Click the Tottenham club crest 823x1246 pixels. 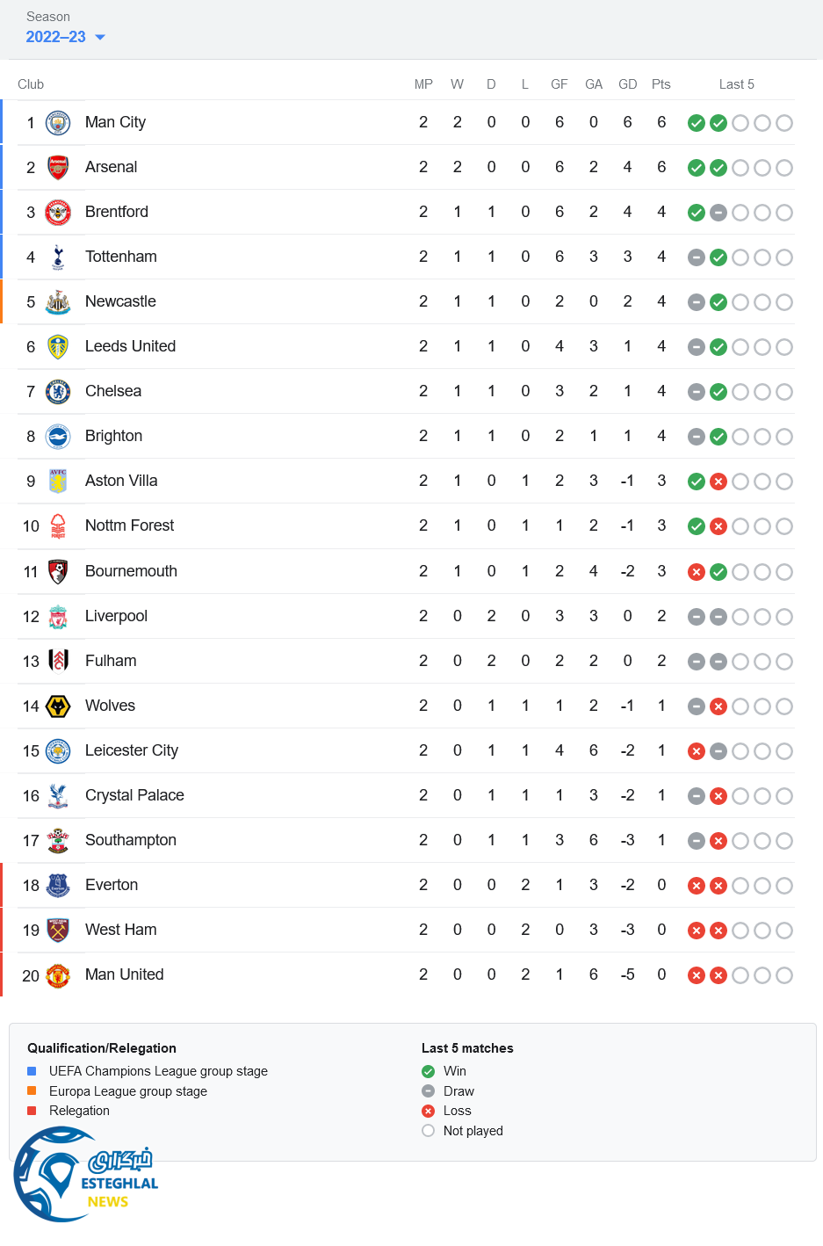coord(58,257)
